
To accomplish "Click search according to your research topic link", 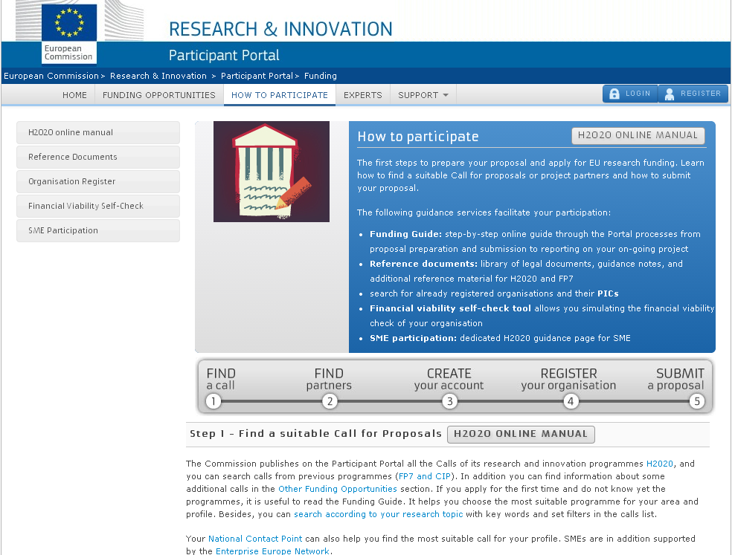I will coord(378,514).
